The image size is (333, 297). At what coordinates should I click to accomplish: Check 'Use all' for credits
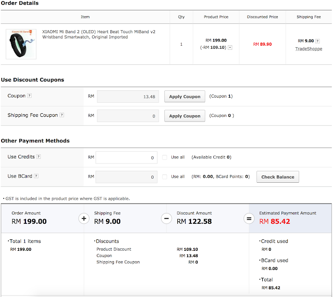coord(165,157)
